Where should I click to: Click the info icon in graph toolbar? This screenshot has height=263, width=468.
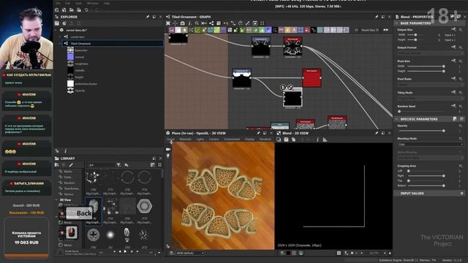[189, 23]
